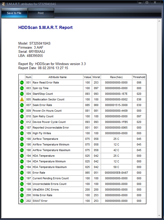Click green status icon for HDA Temperature Minimum

[22, 161]
